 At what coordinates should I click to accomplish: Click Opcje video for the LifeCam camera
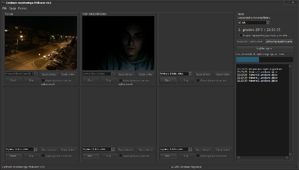(68, 74)
